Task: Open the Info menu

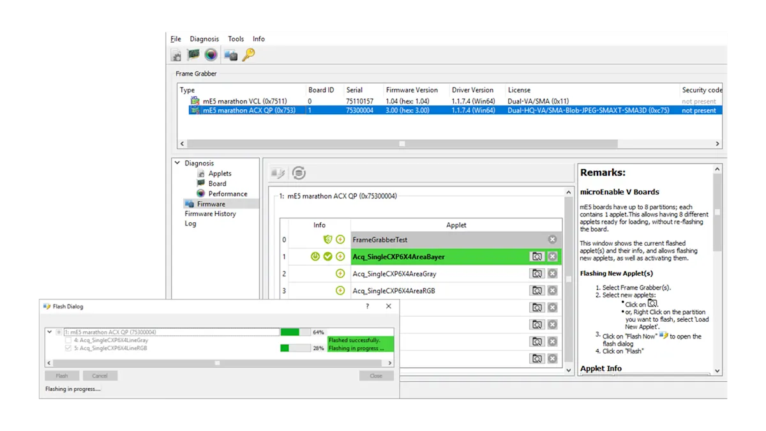Action: [259, 39]
